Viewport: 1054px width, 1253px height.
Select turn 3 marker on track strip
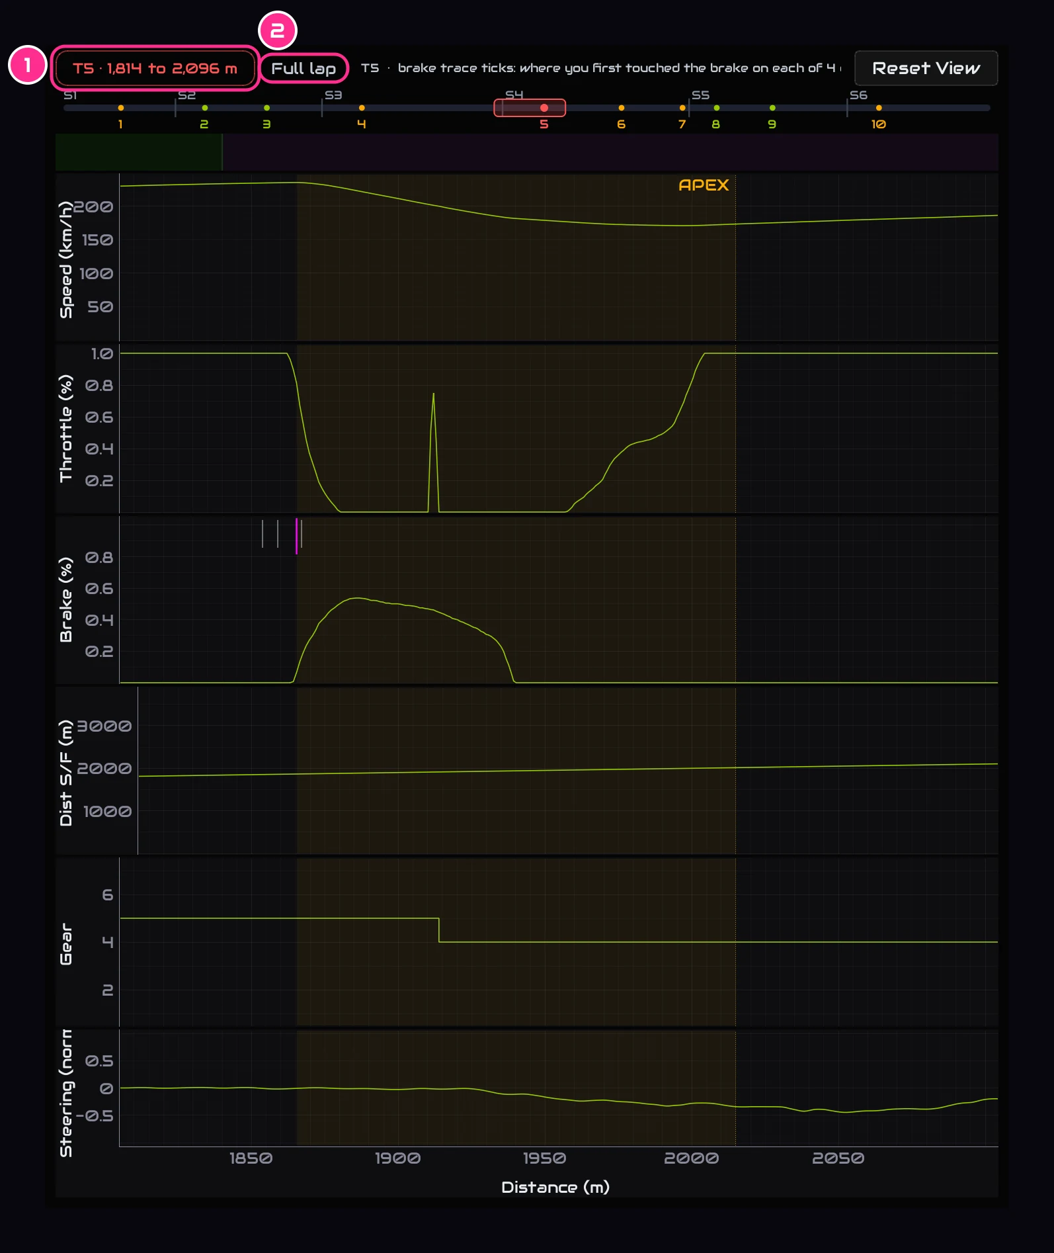tap(266, 108)
